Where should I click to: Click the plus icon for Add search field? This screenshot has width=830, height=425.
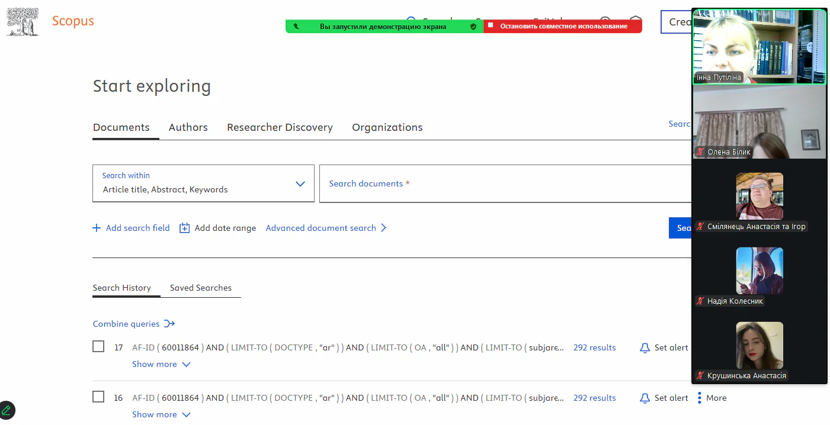click(x=97, y=228)
